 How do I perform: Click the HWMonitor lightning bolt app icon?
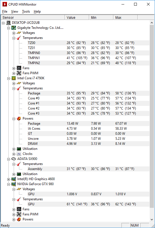[x=5, y=4]
